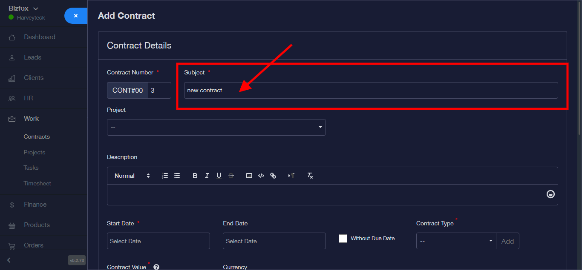Click the insert link icon

tap(273, 176)
